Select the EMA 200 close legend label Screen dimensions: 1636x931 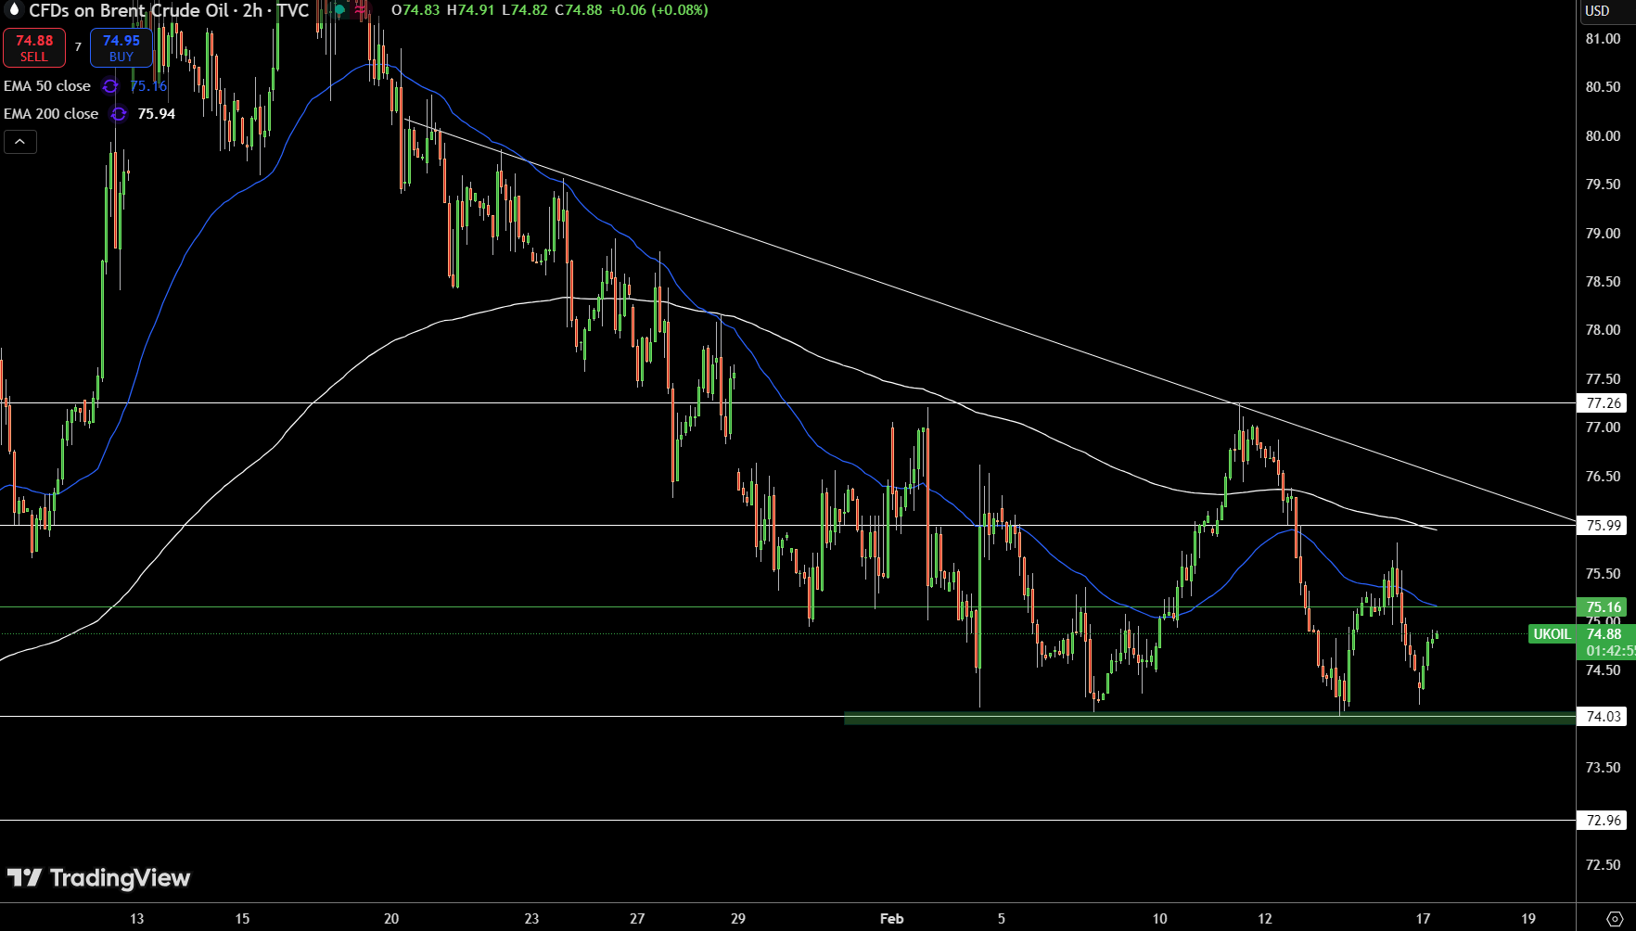coord(51,114)
